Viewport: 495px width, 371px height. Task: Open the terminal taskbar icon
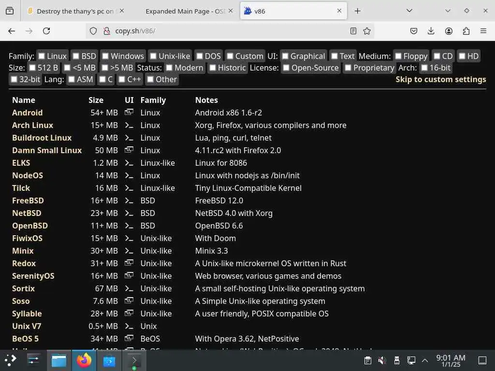coord(134,360)
